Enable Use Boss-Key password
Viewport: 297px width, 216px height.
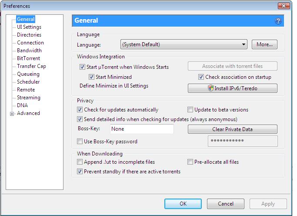coord(80,142)
